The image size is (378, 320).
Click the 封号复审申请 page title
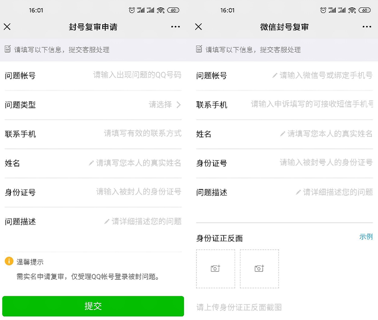(x=93, y=27)
